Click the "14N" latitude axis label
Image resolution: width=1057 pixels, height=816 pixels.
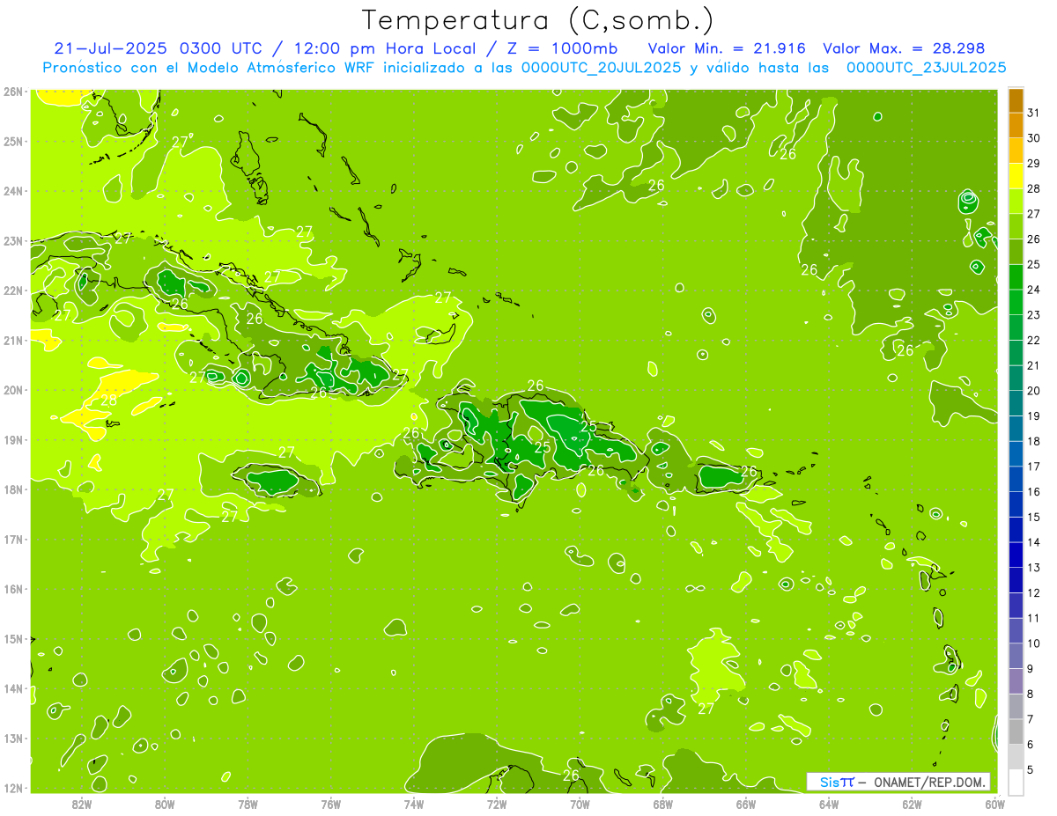tap(13, 688)
